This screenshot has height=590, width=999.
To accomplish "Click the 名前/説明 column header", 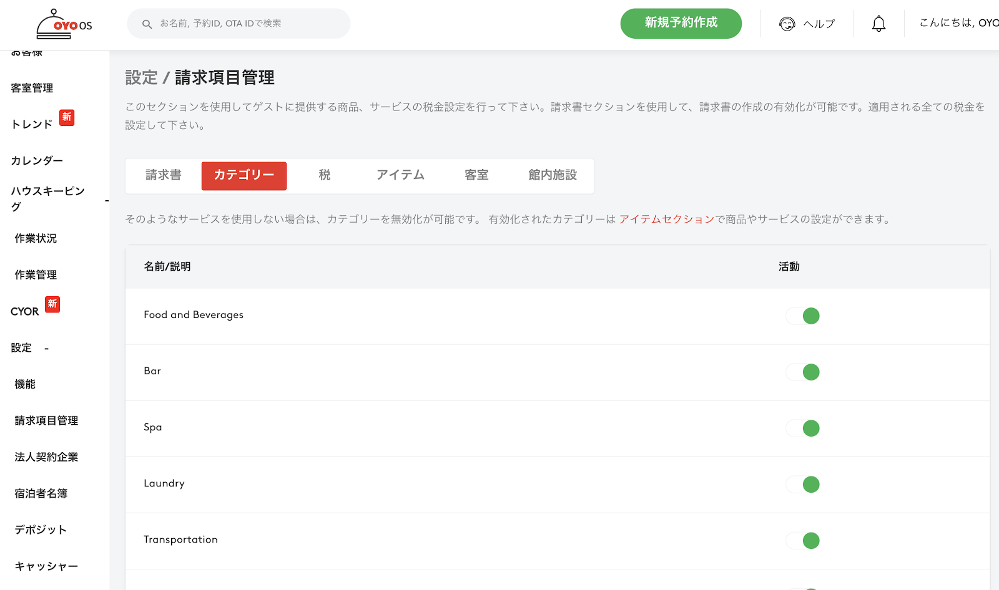I will coord(167,266).
